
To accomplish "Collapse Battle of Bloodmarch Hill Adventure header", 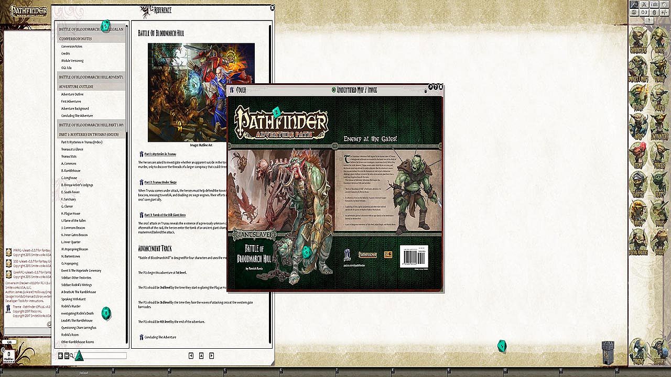I will (x=91, y=77).
